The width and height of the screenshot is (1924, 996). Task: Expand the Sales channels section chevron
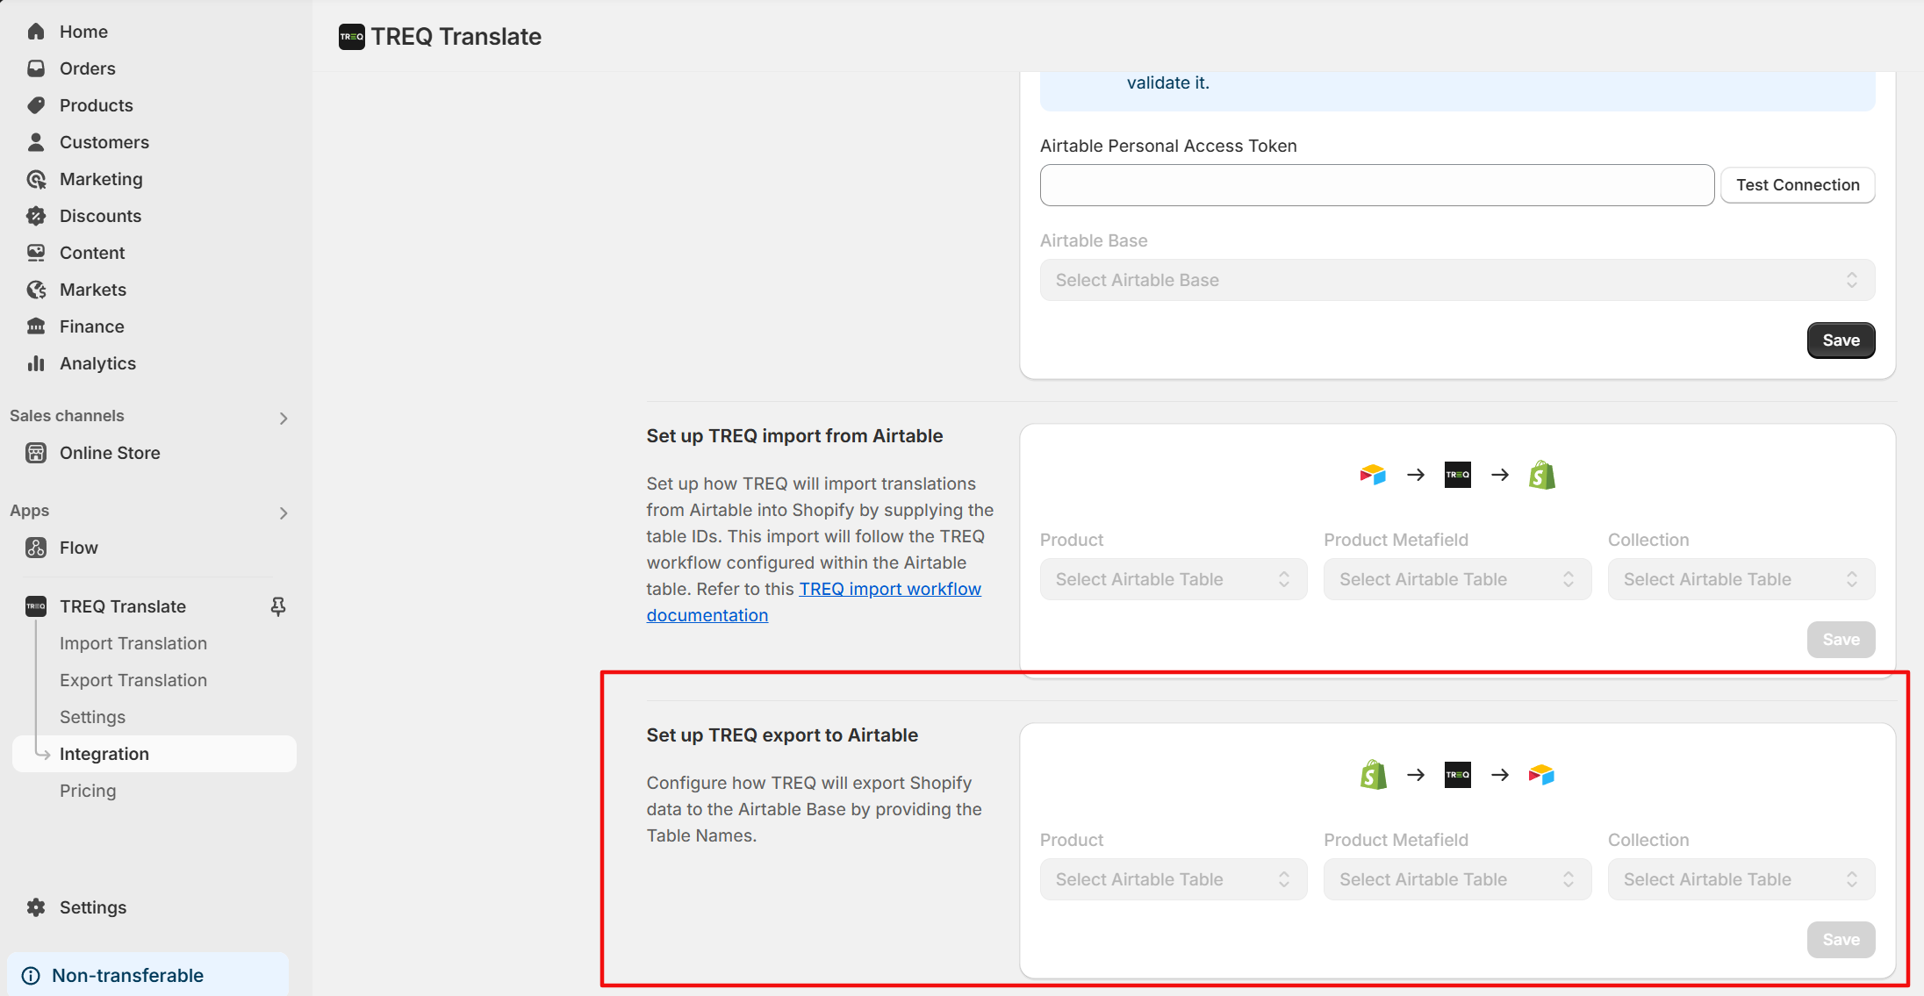pyautogui.click(x=284, y=419)
